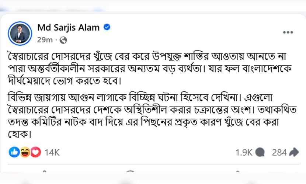
Task: Click the red Love heart reaction icon
Action: (35, 152)
